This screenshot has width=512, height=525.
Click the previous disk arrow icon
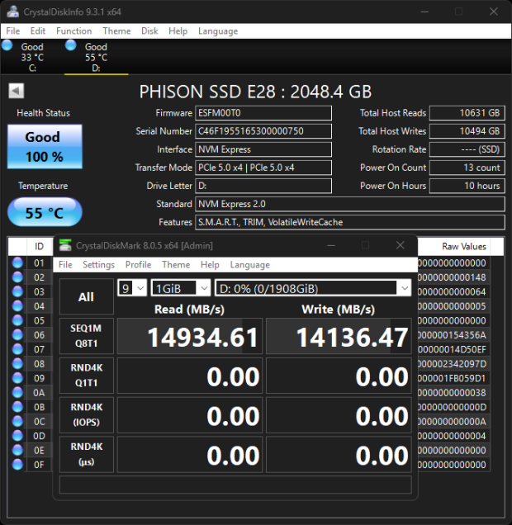(16, 91)
